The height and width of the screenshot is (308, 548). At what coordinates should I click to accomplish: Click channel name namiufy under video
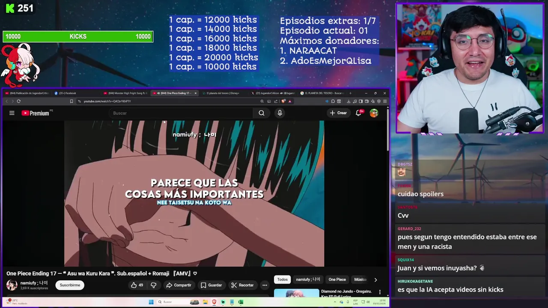pos(34,283)
